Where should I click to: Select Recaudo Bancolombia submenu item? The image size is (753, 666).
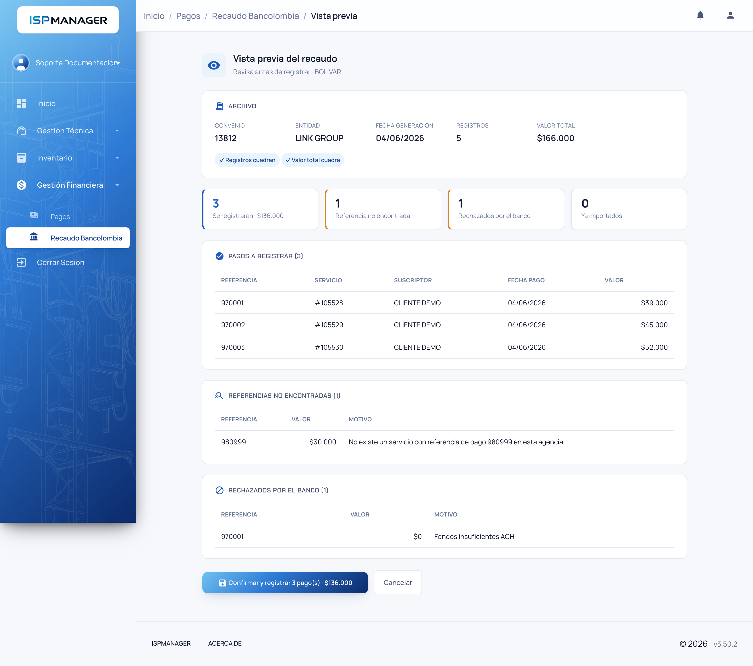click(68, 238)
